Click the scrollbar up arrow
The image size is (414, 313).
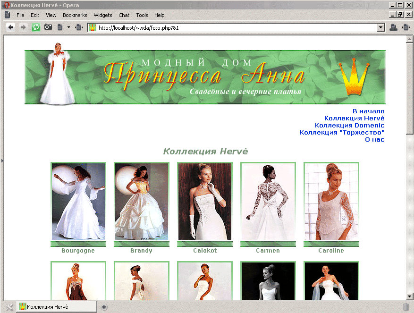coord(409,39)
